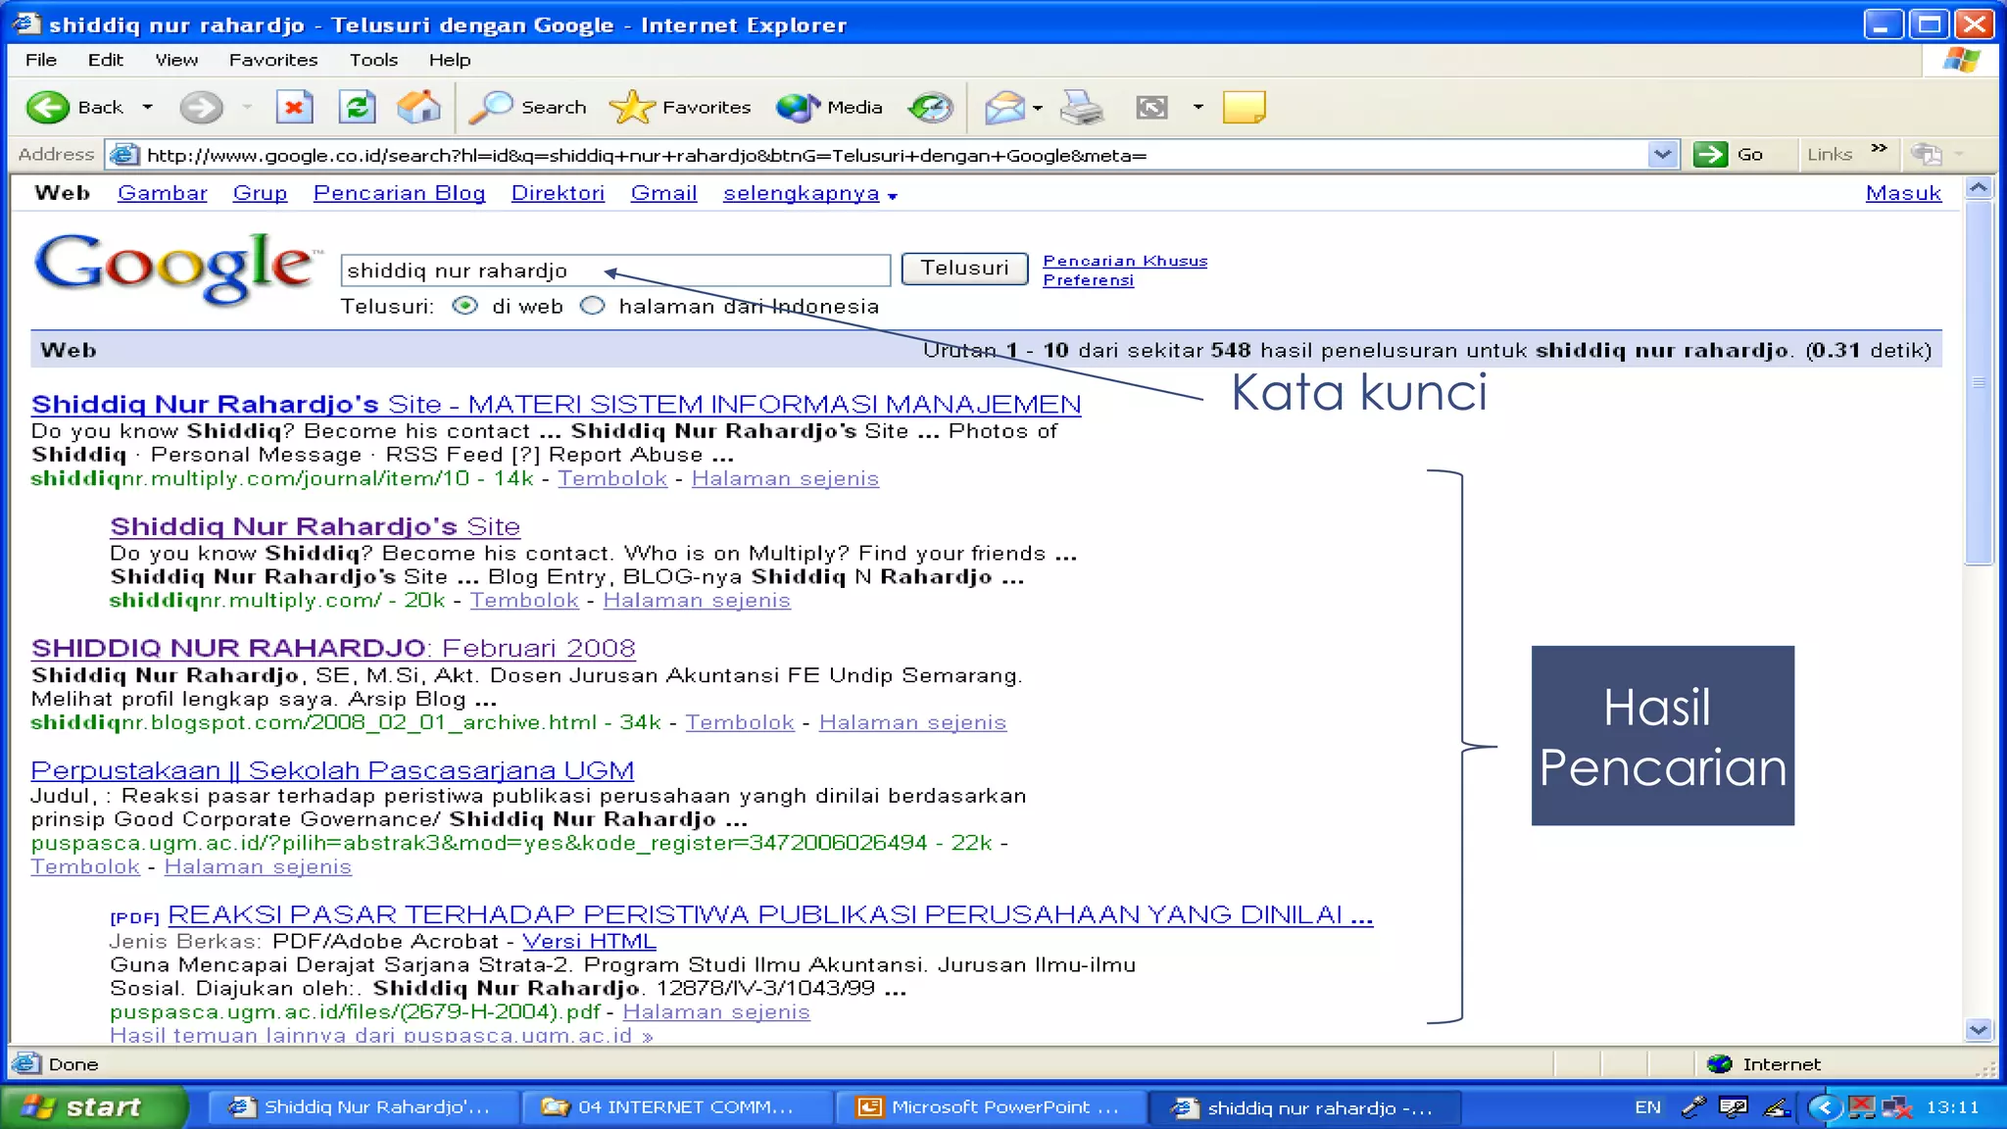Click the address bar URL field

pyautogui.click(x=894, y=155)
